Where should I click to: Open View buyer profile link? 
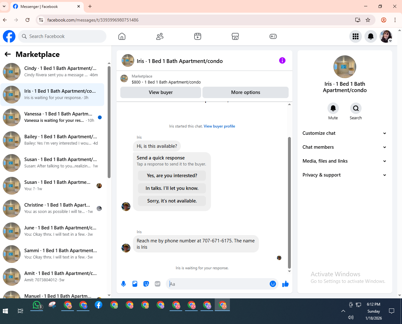tap(219, 126)
